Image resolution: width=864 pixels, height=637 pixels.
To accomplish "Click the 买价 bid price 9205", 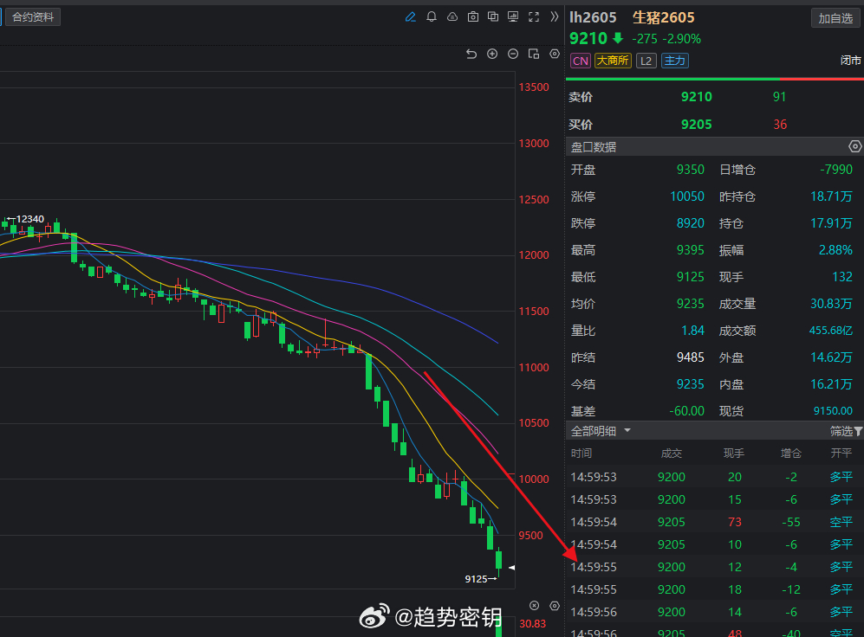I will click(697, 125).
